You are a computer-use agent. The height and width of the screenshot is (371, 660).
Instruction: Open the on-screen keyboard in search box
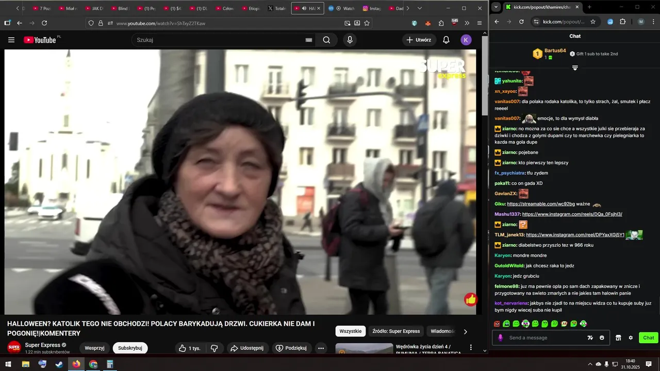[309, 40]
